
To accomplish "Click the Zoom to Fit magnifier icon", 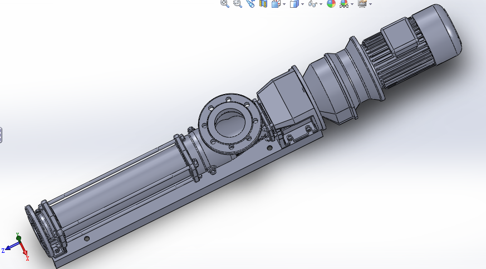I will (x=225, y=3).
